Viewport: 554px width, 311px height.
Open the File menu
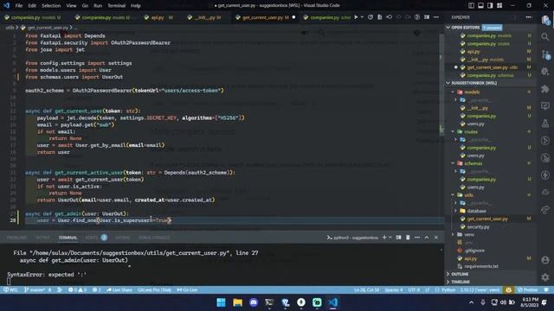[19, 6]
